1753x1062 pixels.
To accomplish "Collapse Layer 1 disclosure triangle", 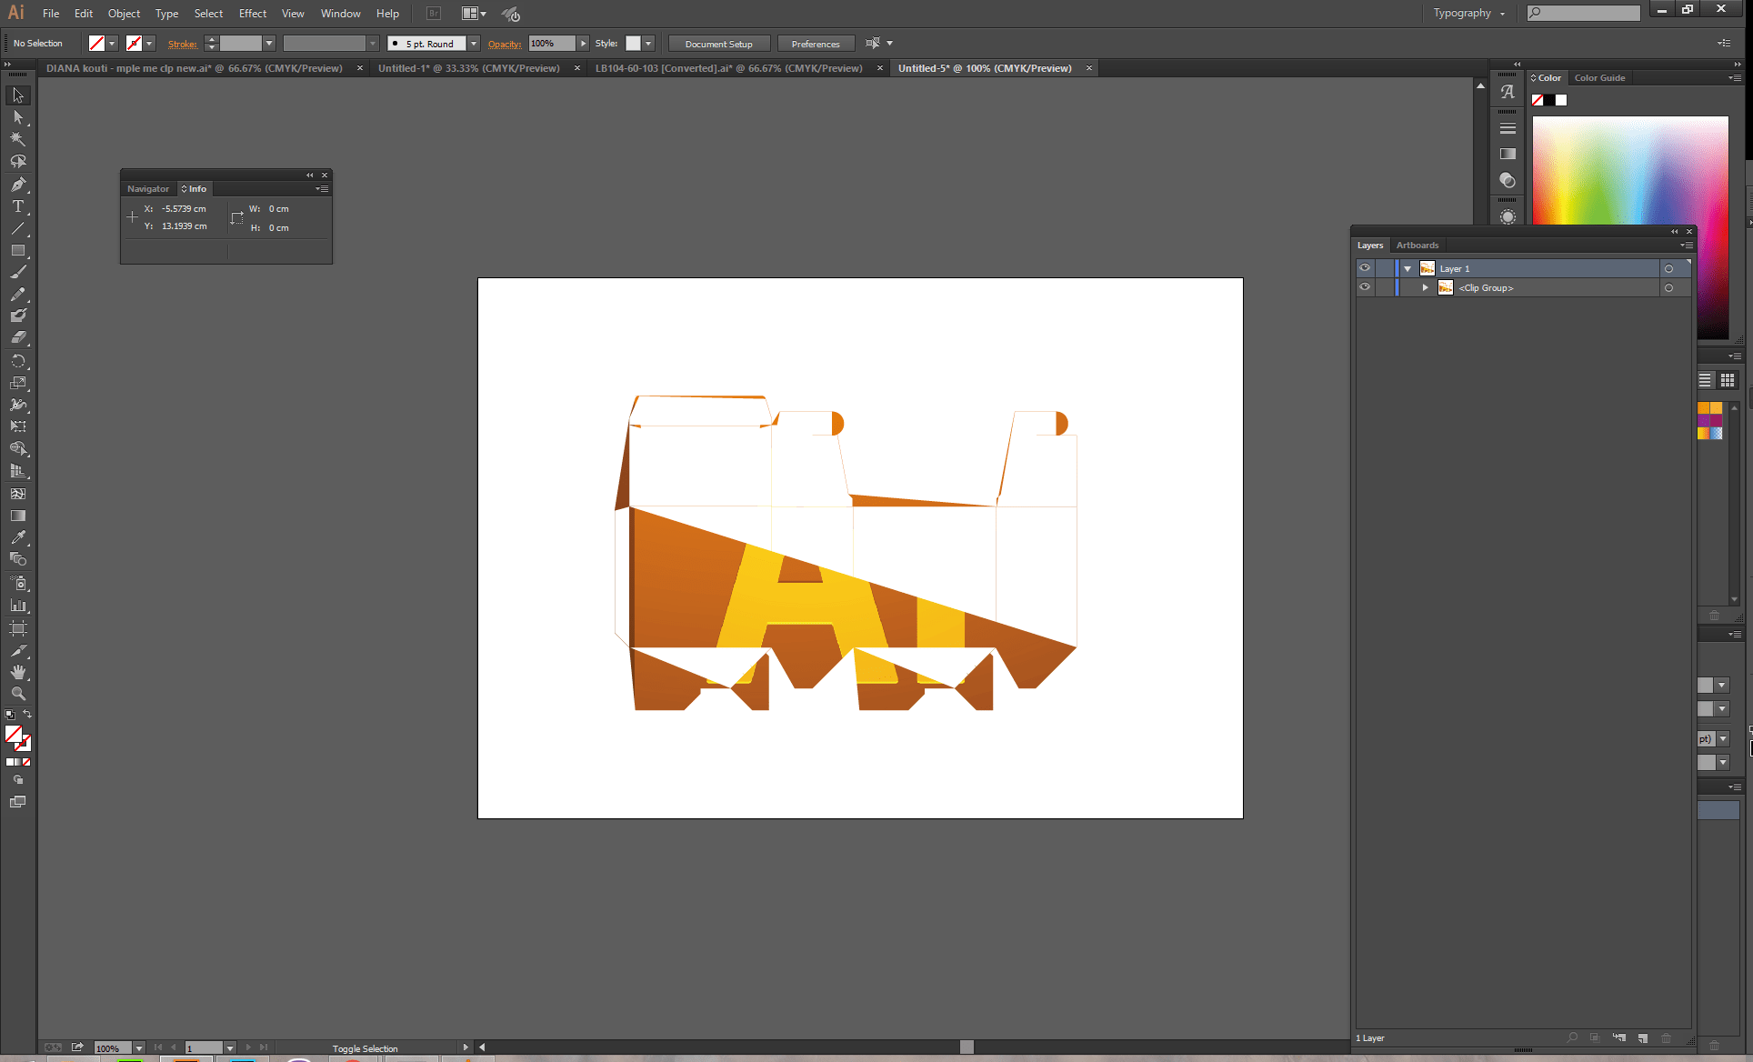I will 1407,269.
